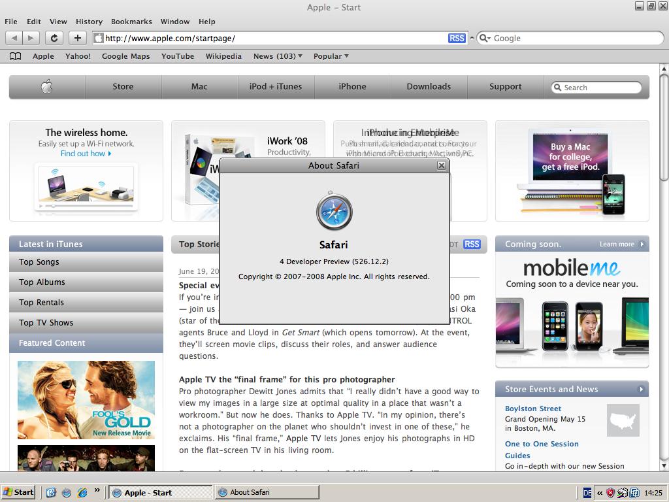Open the bookmarks book icon in bookmarks bar

(16, 56)
